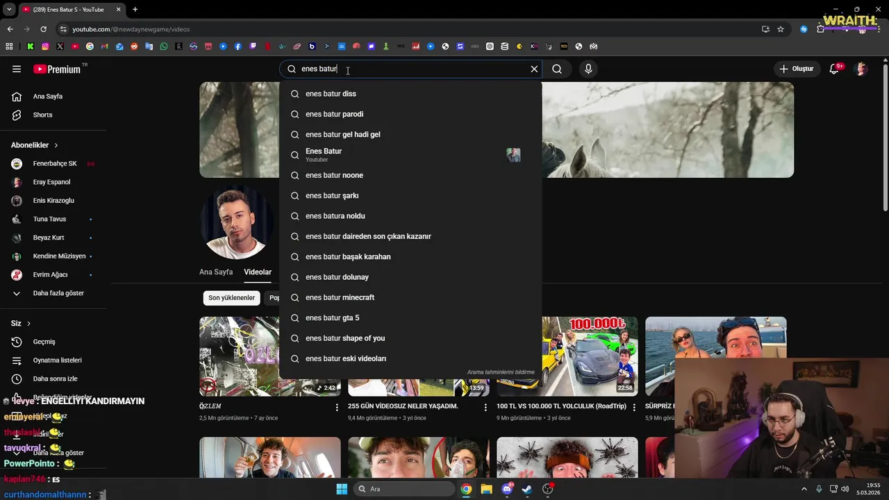Switch to the Videolar tab
889x500 pixels.
pyautogui.click(x=258, y=272)
